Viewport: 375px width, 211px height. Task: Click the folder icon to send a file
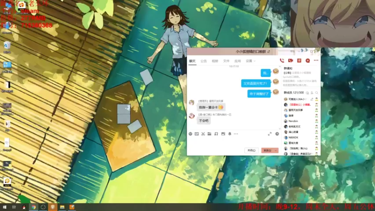click(x=210, y=134)
